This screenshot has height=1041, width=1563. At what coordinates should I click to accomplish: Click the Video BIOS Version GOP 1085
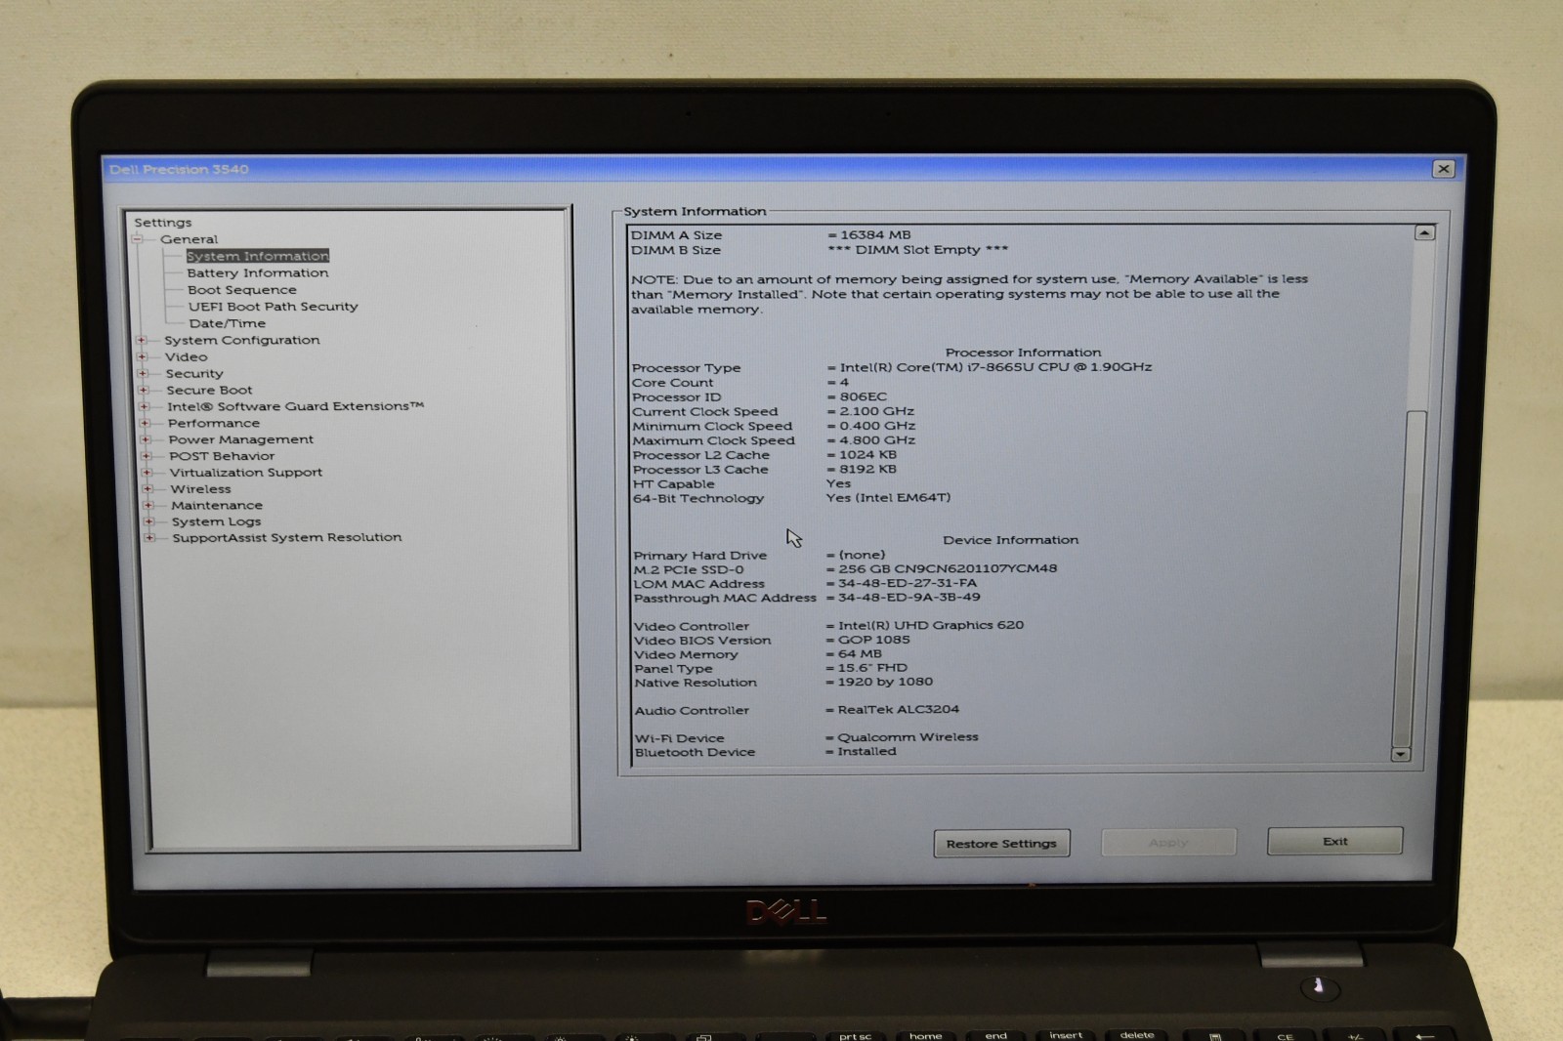pyautogui.click(x=873, y=640)
